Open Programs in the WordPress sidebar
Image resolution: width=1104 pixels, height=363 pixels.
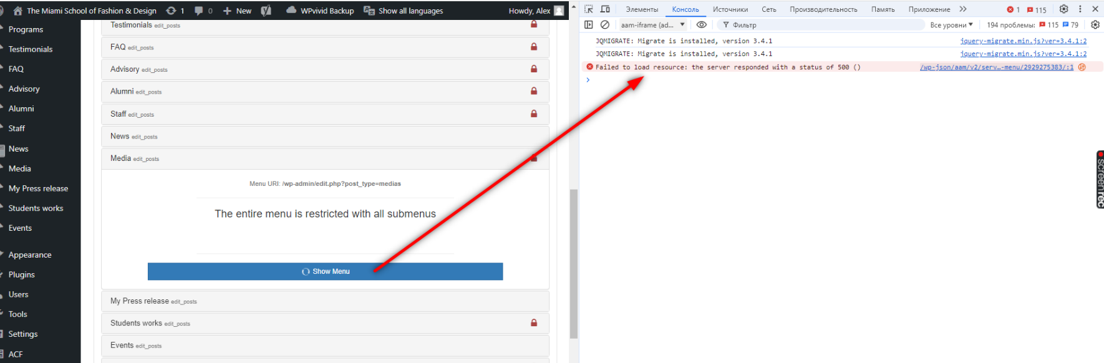click(x=26, y=29)
